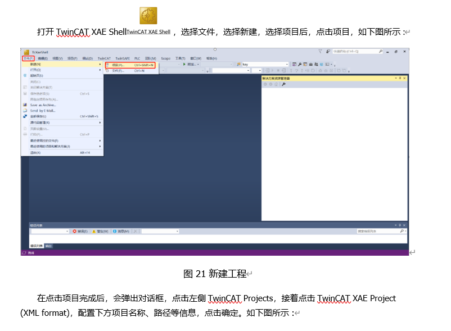Choose 新建(N) in the File menu
The height and width of the screenshot is (331, 451).
click(x=62, y=65)
